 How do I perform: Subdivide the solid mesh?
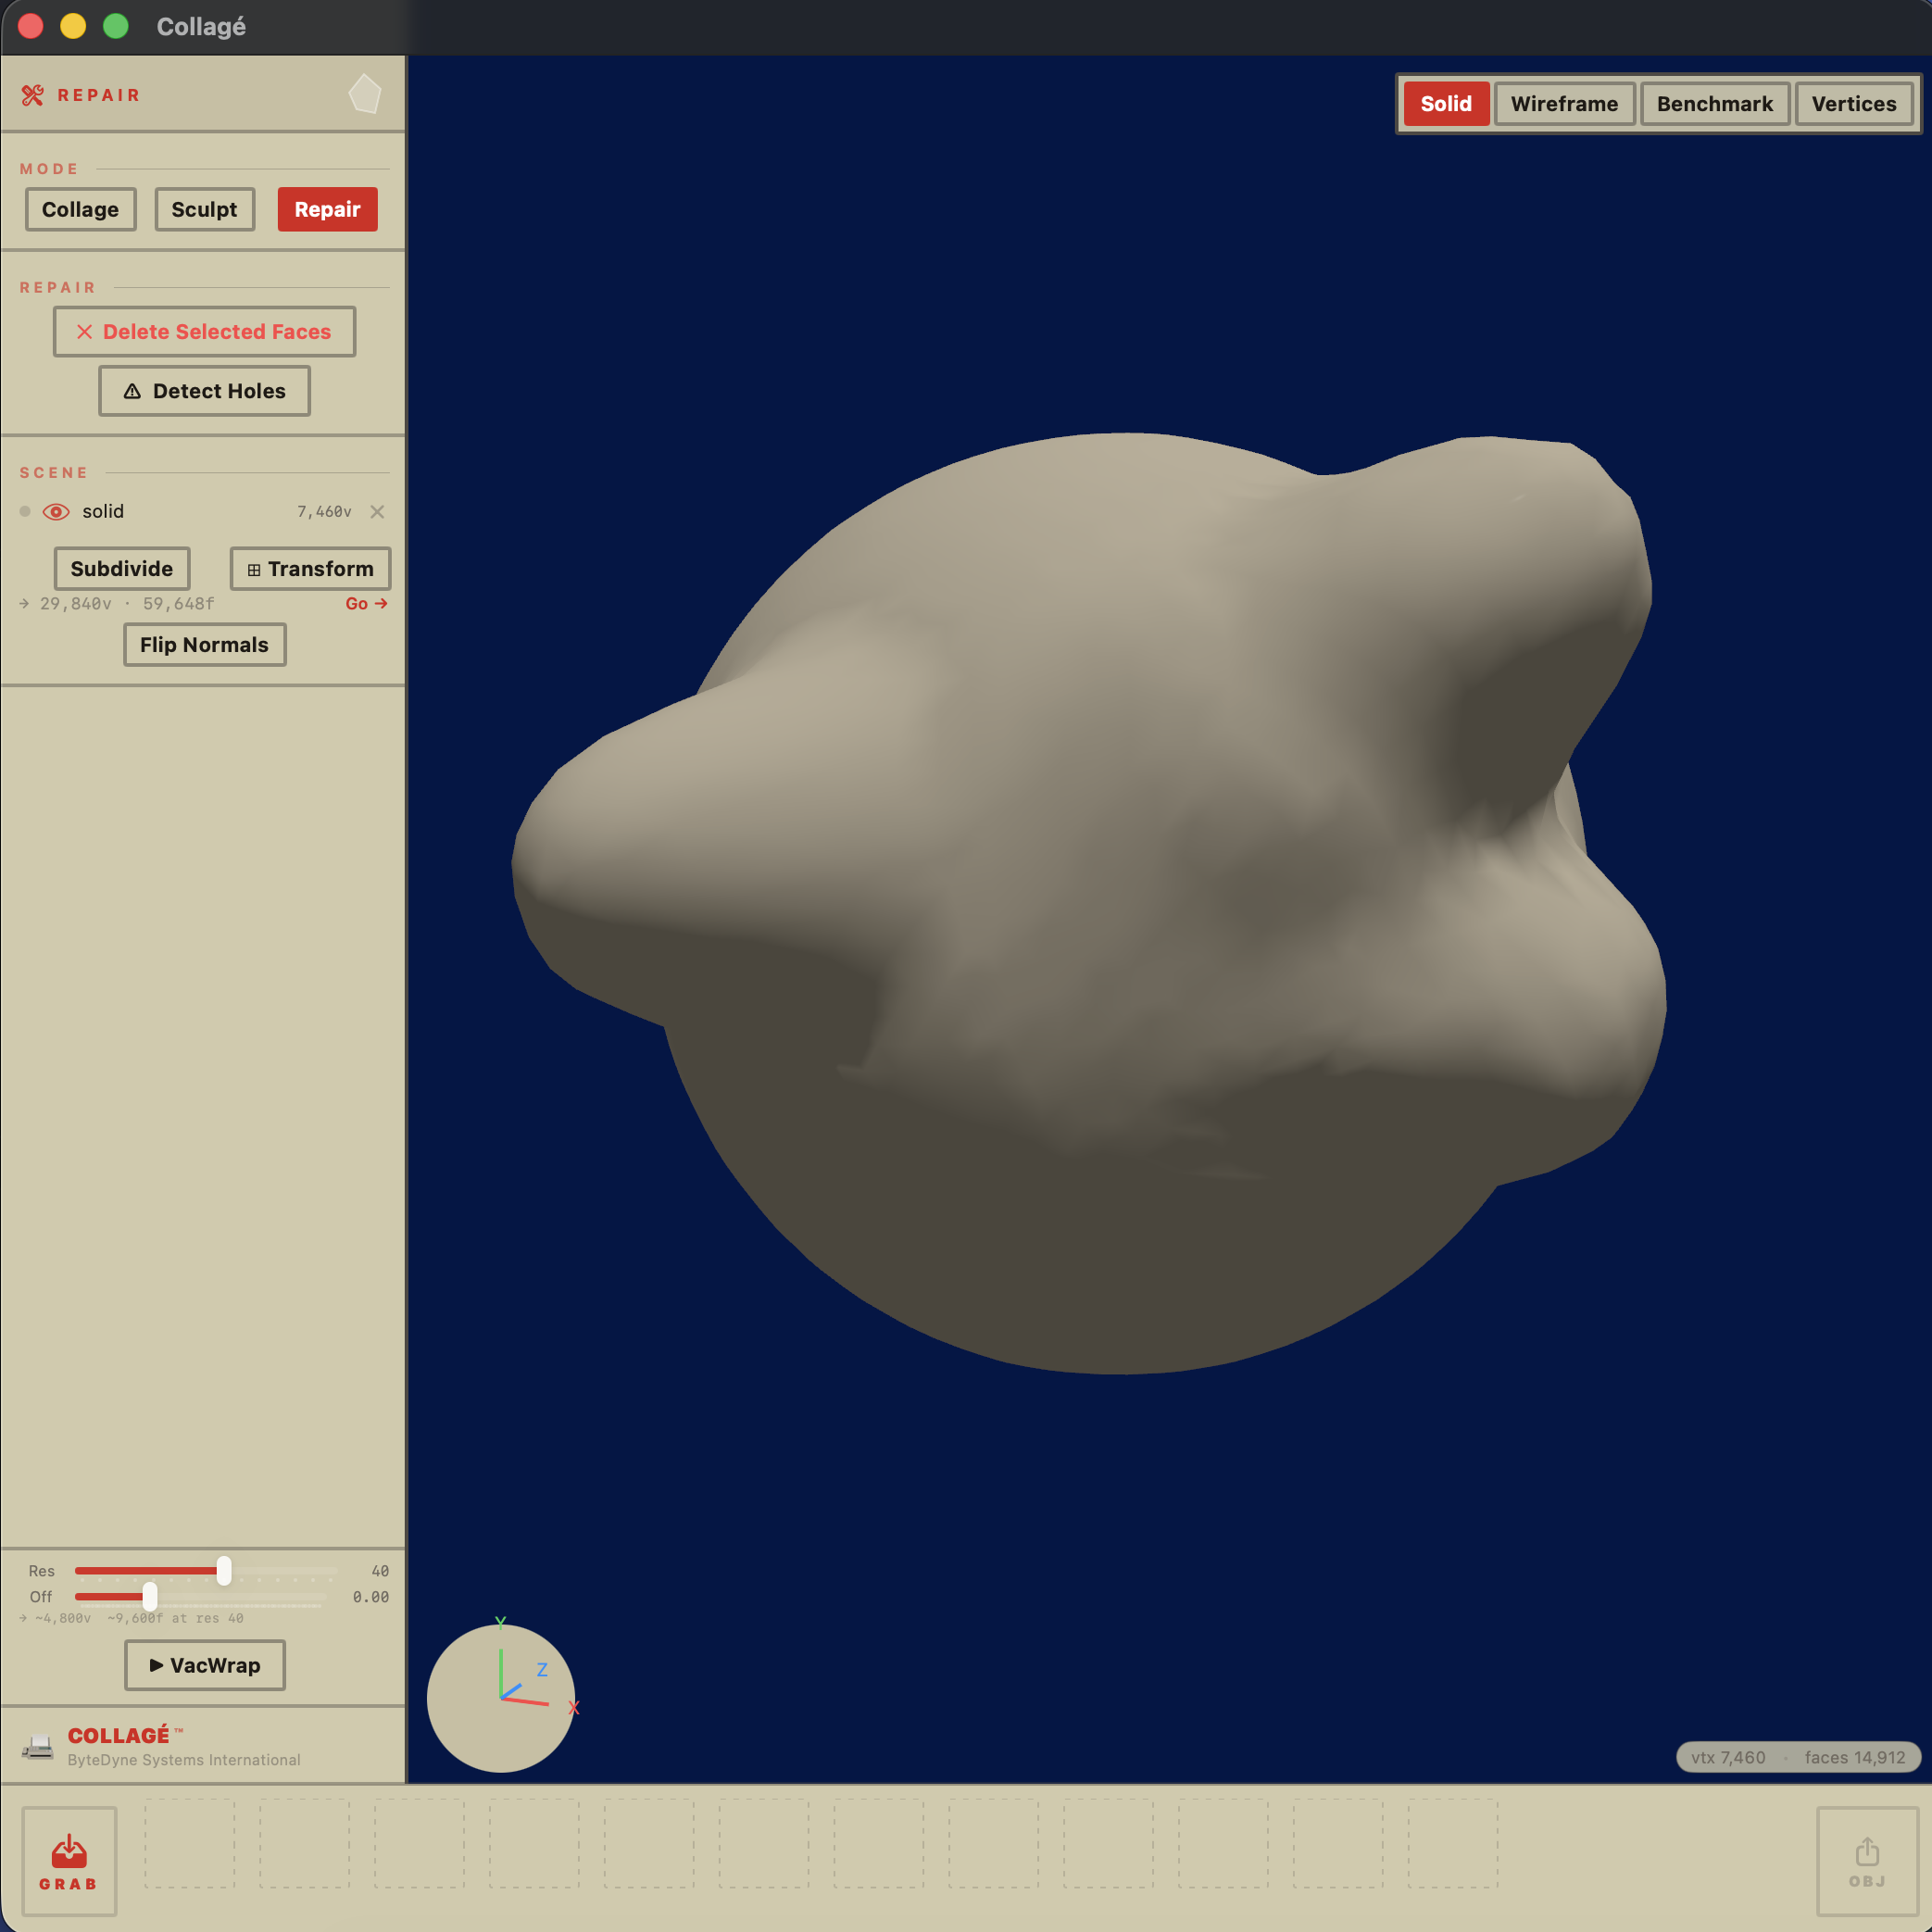[121, 568]
